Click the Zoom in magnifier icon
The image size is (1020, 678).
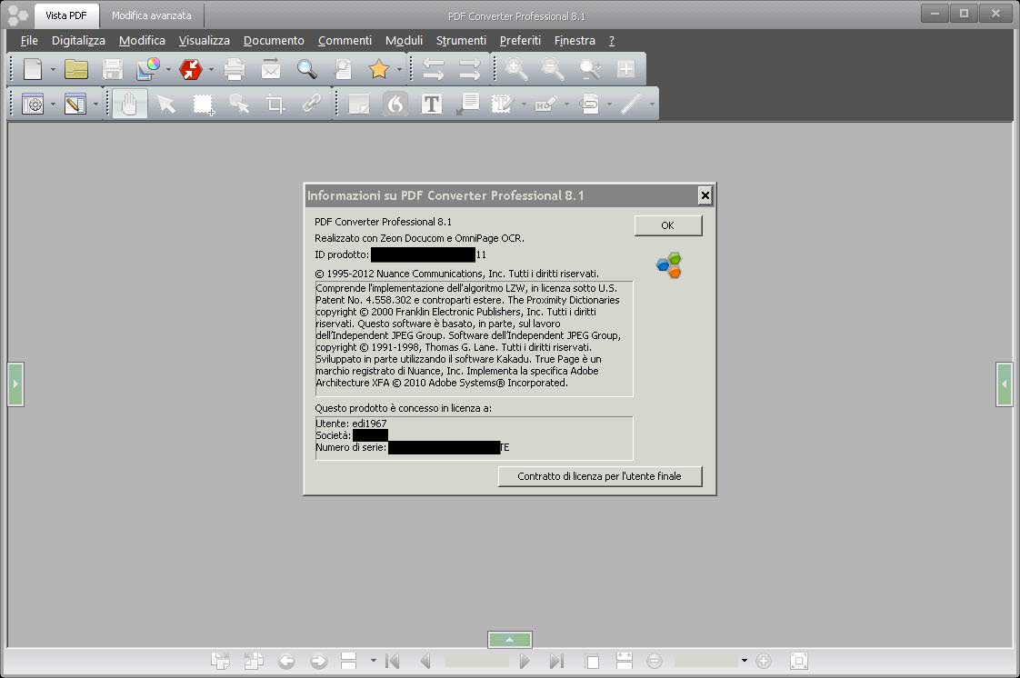tap(516, 69)
